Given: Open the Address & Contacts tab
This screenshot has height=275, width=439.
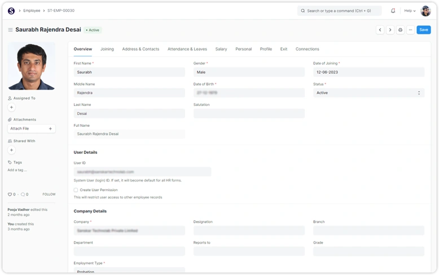Looking at the screenshot, I should 141,49.
